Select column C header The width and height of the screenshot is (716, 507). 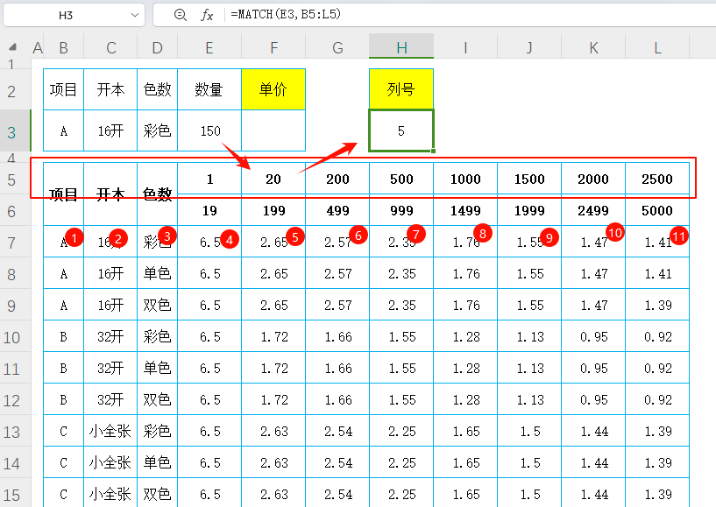click(x=110, y=47)
